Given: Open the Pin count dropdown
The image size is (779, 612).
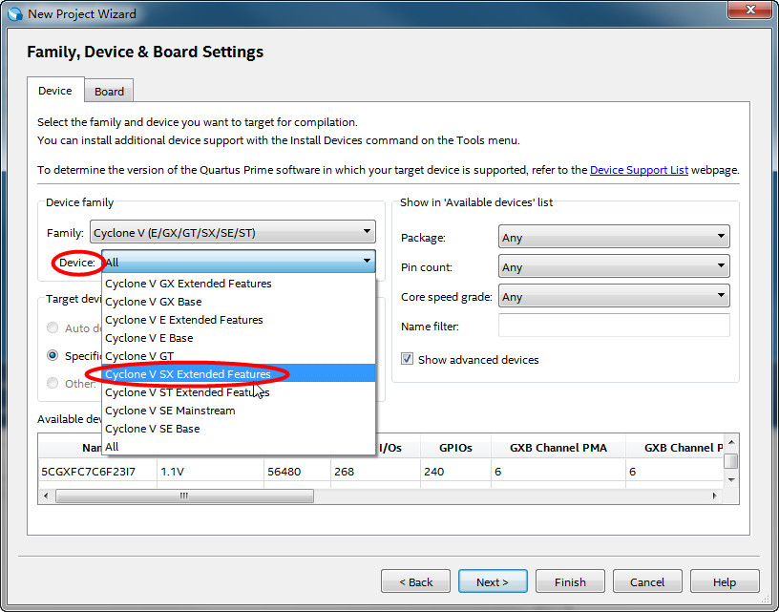Looking at the screenshot, I should tap(614, 266).
